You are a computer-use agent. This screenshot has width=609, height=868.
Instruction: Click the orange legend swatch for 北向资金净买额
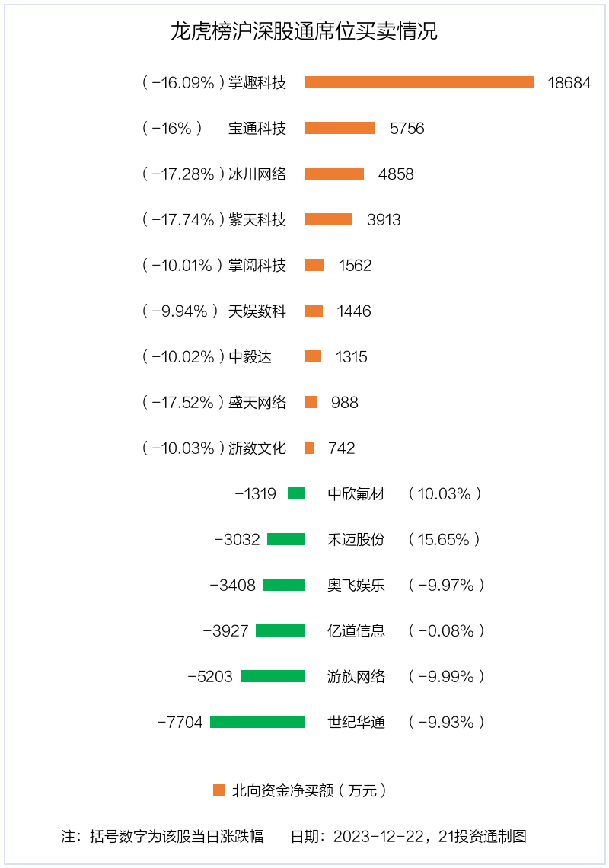(219, 790)
